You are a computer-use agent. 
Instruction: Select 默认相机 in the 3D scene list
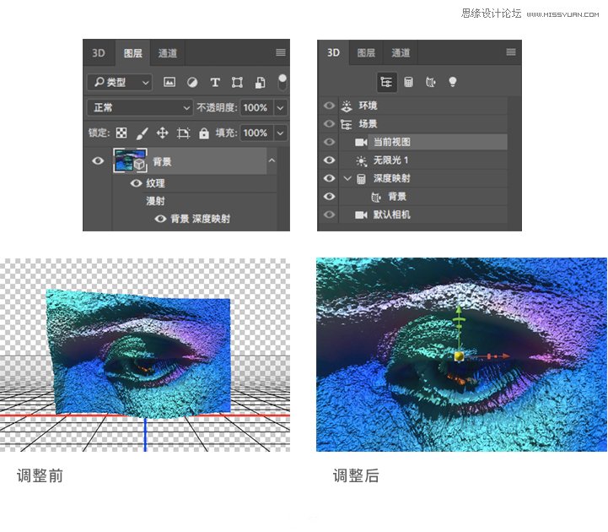click(x=391, y=214)
